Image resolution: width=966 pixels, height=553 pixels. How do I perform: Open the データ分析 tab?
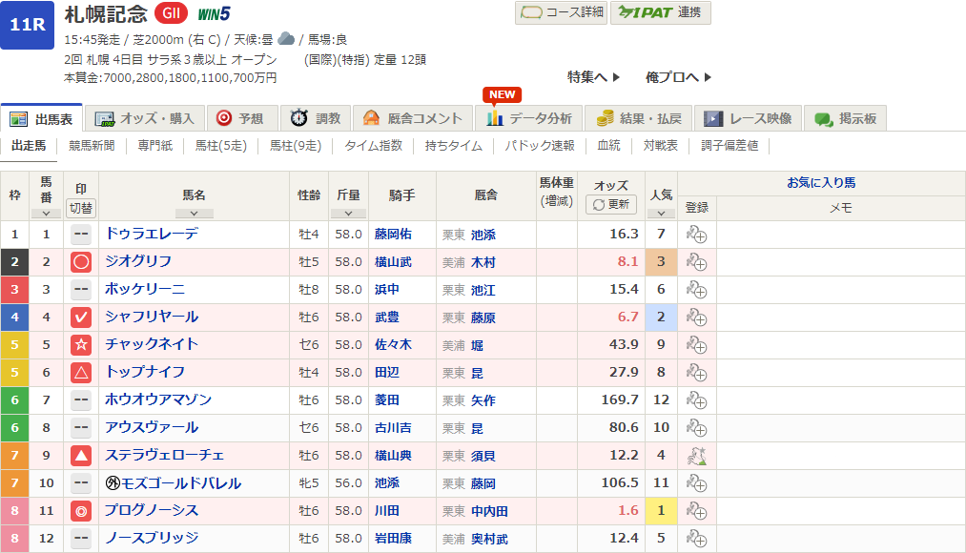click(x=529, y=118)
